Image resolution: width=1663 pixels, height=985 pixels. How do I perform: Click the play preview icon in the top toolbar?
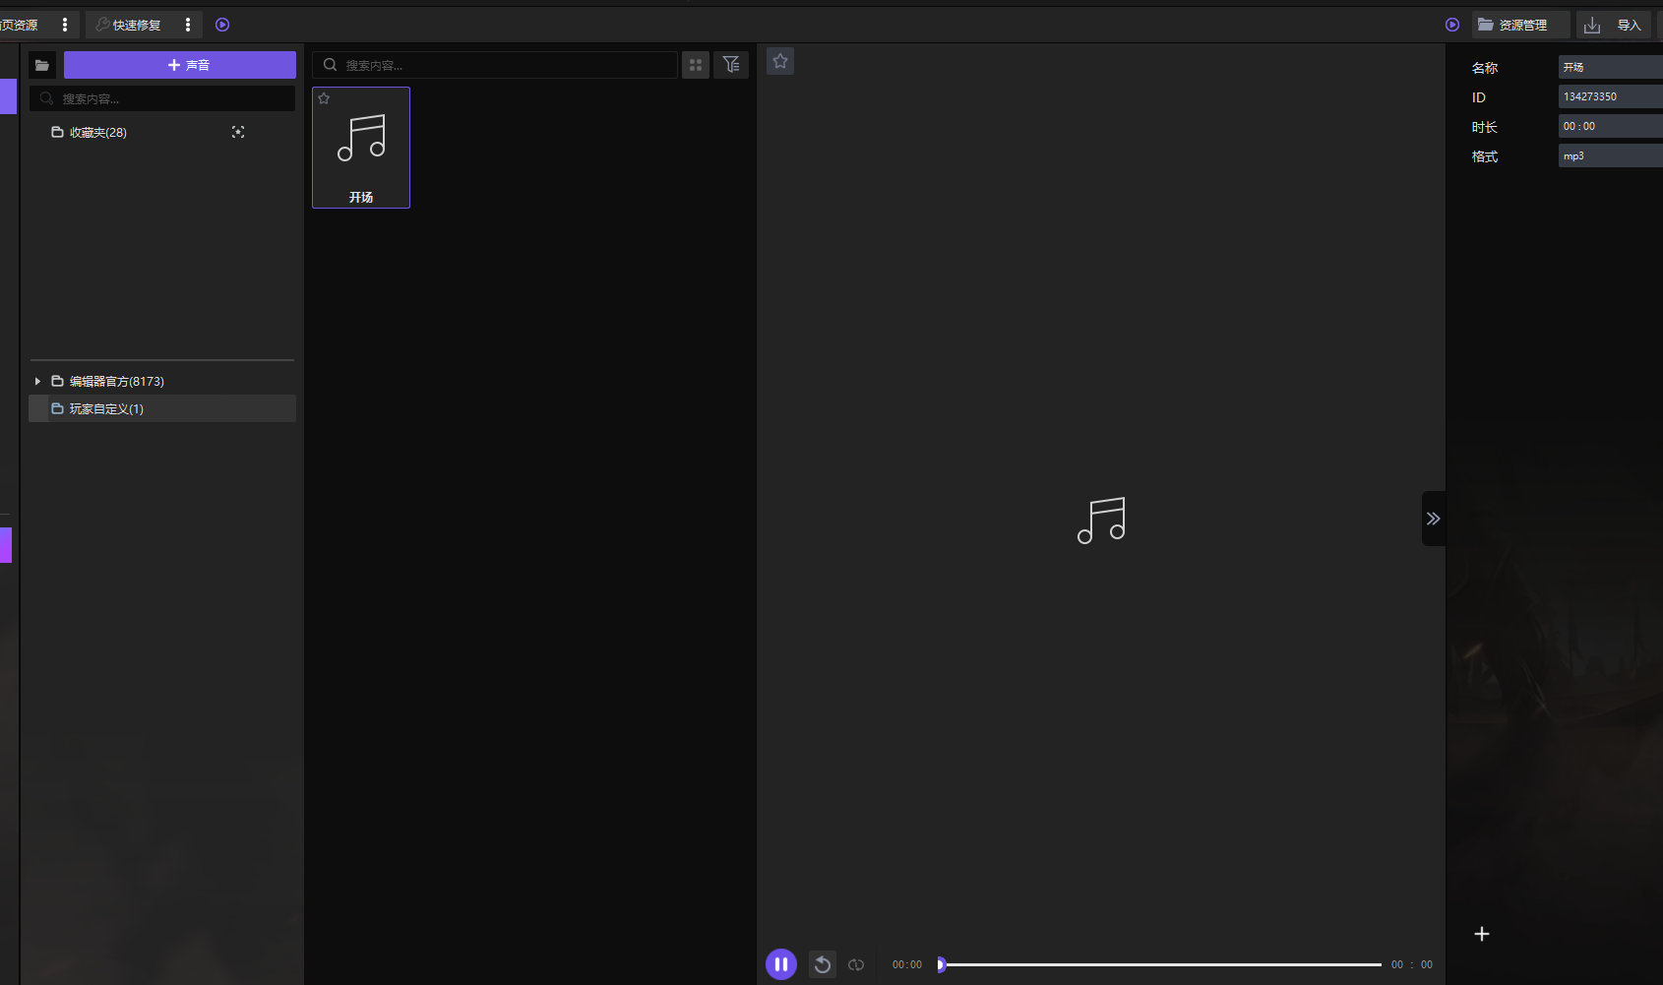[x=222, y=25]
